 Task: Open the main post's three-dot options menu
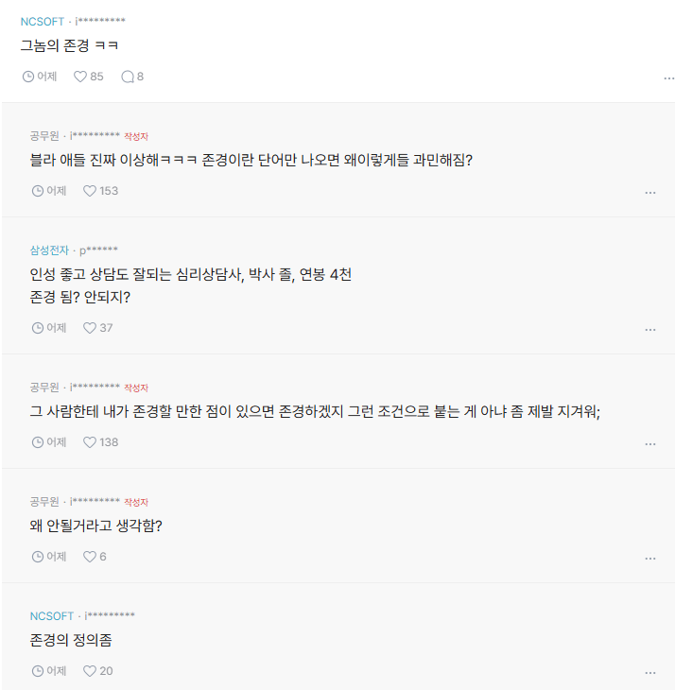click(x=668, y=78)
